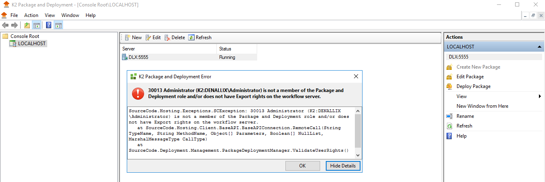Click the Back arrow in toolbar
This screenshot has height=182, width=545.
click(x=5, y=25)
